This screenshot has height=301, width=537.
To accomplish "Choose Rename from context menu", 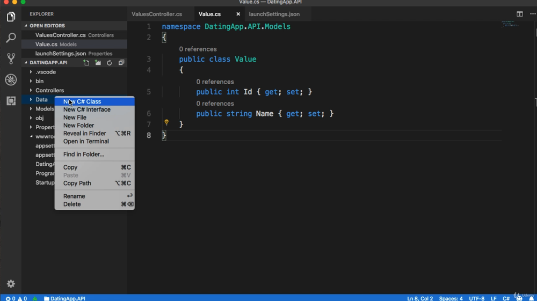I will tap(95, 196).
